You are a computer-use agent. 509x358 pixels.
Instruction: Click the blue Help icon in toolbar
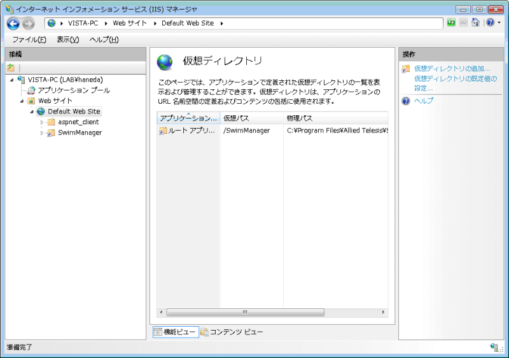490,22
